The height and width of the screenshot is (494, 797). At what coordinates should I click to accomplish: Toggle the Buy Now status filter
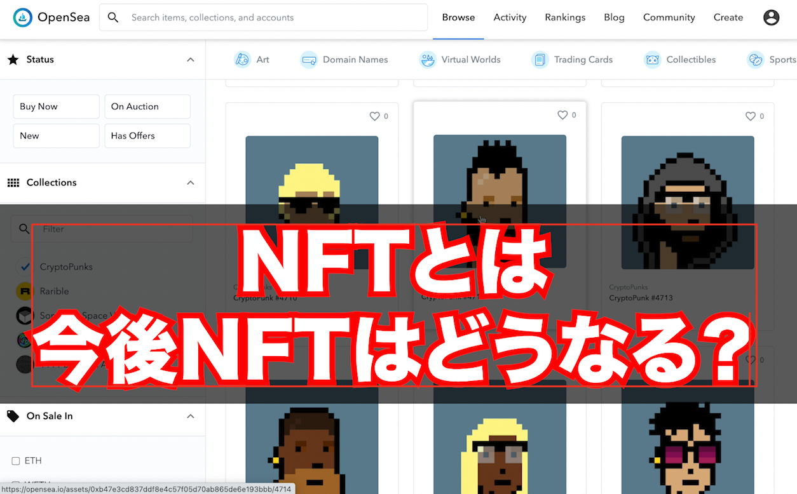tap(56, 107)
